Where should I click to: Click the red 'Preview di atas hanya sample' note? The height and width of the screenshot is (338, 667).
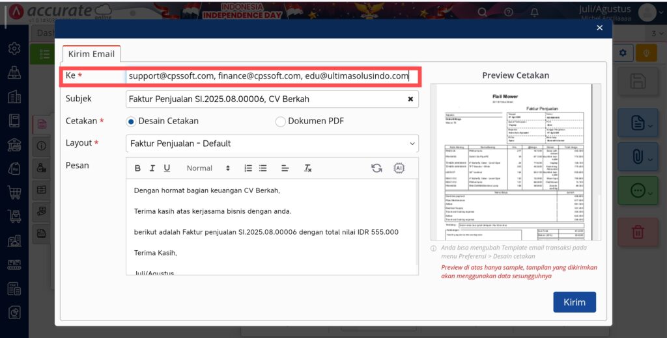[x=519, y=272]
